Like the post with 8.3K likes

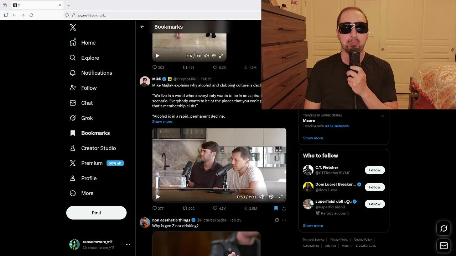tap(219, 67)
